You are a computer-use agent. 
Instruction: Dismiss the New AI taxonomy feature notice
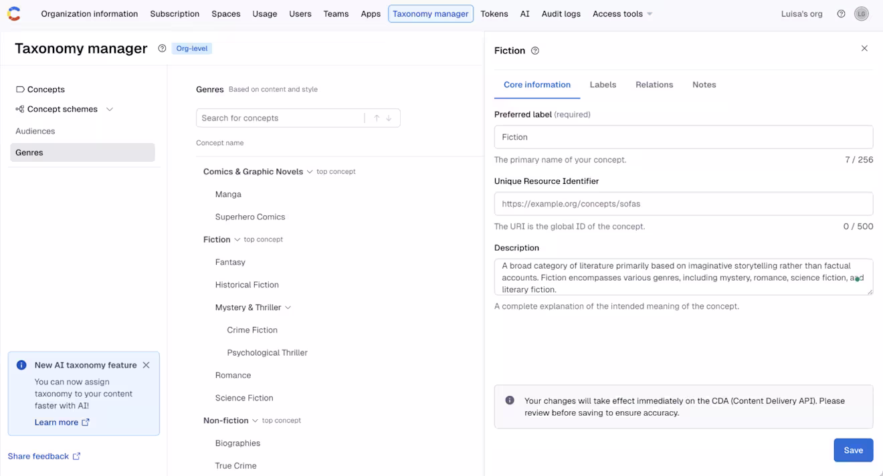pyautogui.click(x=146, y=365)
